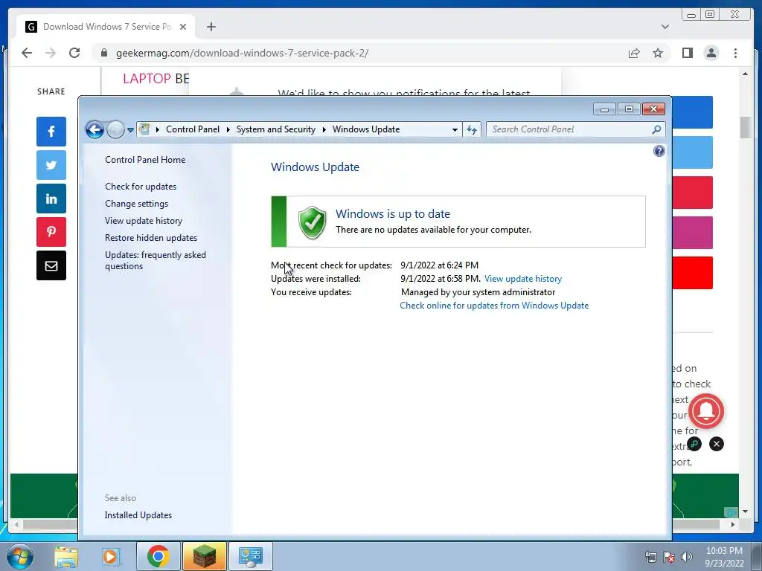Screen dimensions: 762x571
Task: Open Minecraft taskbar icon
Action: 204,556
